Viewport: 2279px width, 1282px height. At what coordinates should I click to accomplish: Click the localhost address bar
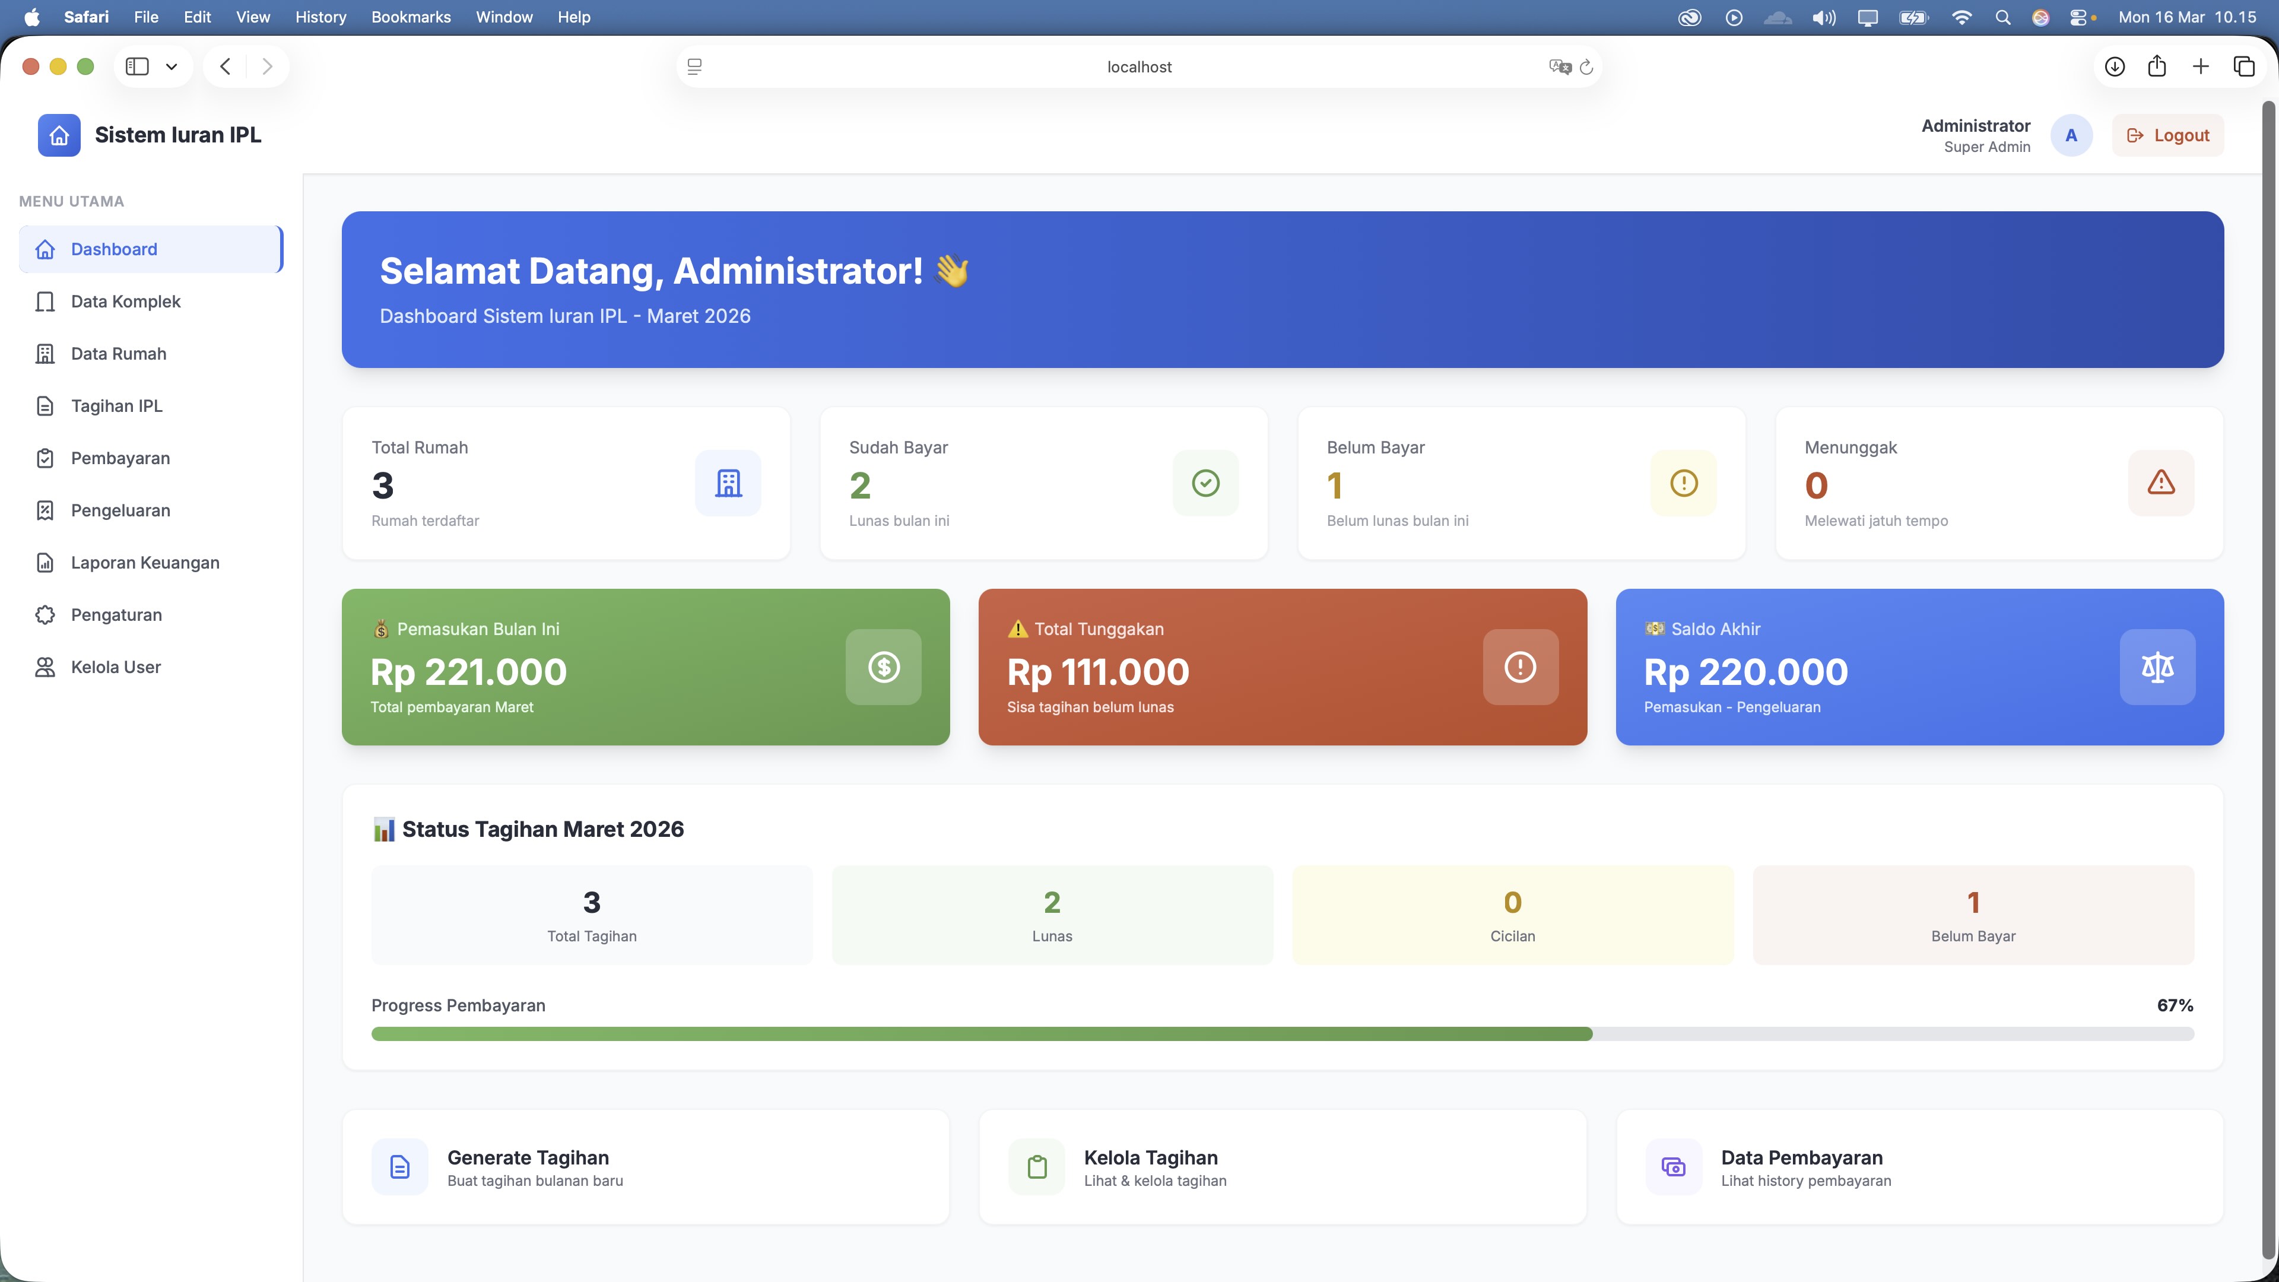[1139, 66]
